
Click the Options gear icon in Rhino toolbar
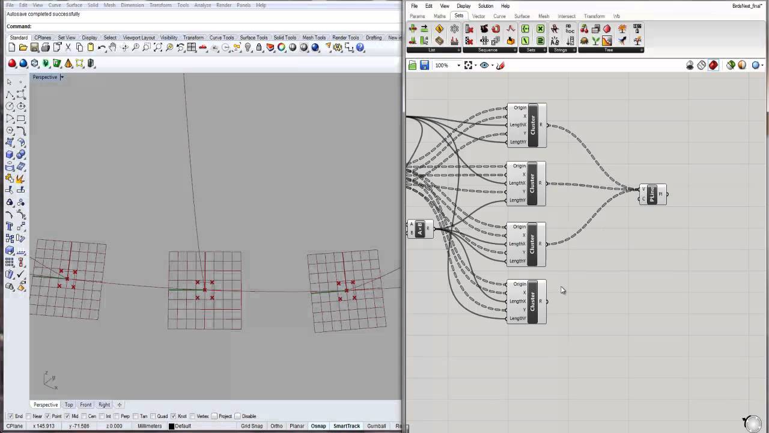coord(338,47)
